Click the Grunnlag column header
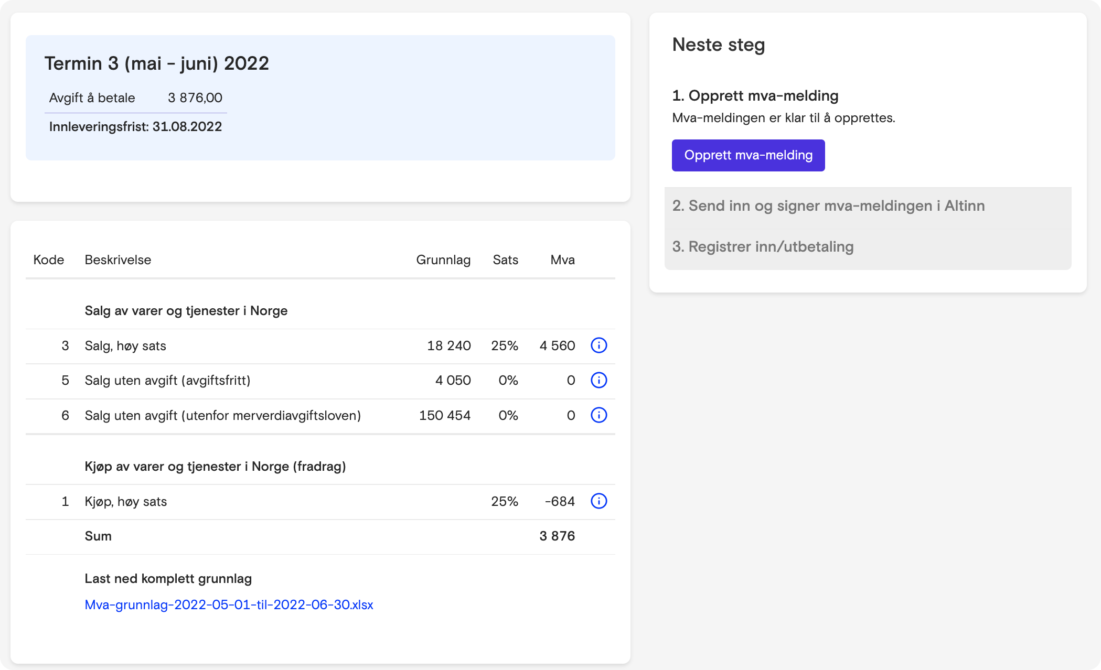1101x670 pixels. (x=443, y=260)
